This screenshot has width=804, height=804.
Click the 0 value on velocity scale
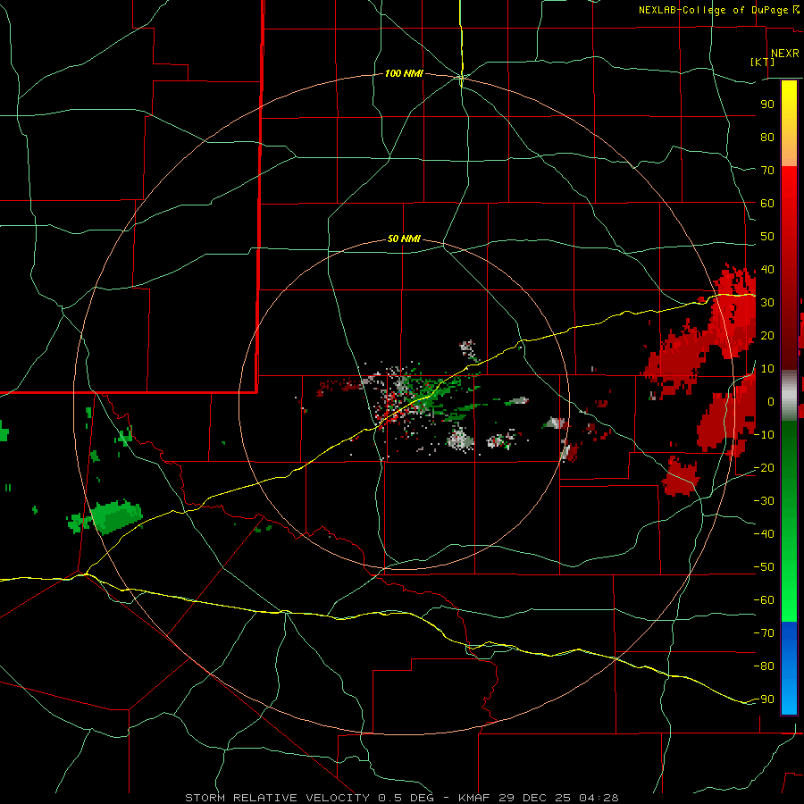pos(771,402)
